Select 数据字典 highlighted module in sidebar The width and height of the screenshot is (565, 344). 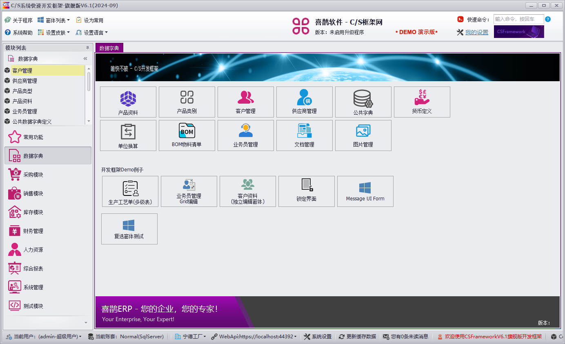pos(48,156)
